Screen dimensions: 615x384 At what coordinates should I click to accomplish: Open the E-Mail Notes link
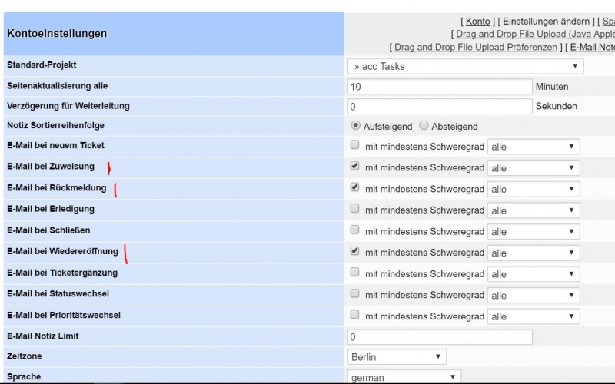click(x=593, y=47)
